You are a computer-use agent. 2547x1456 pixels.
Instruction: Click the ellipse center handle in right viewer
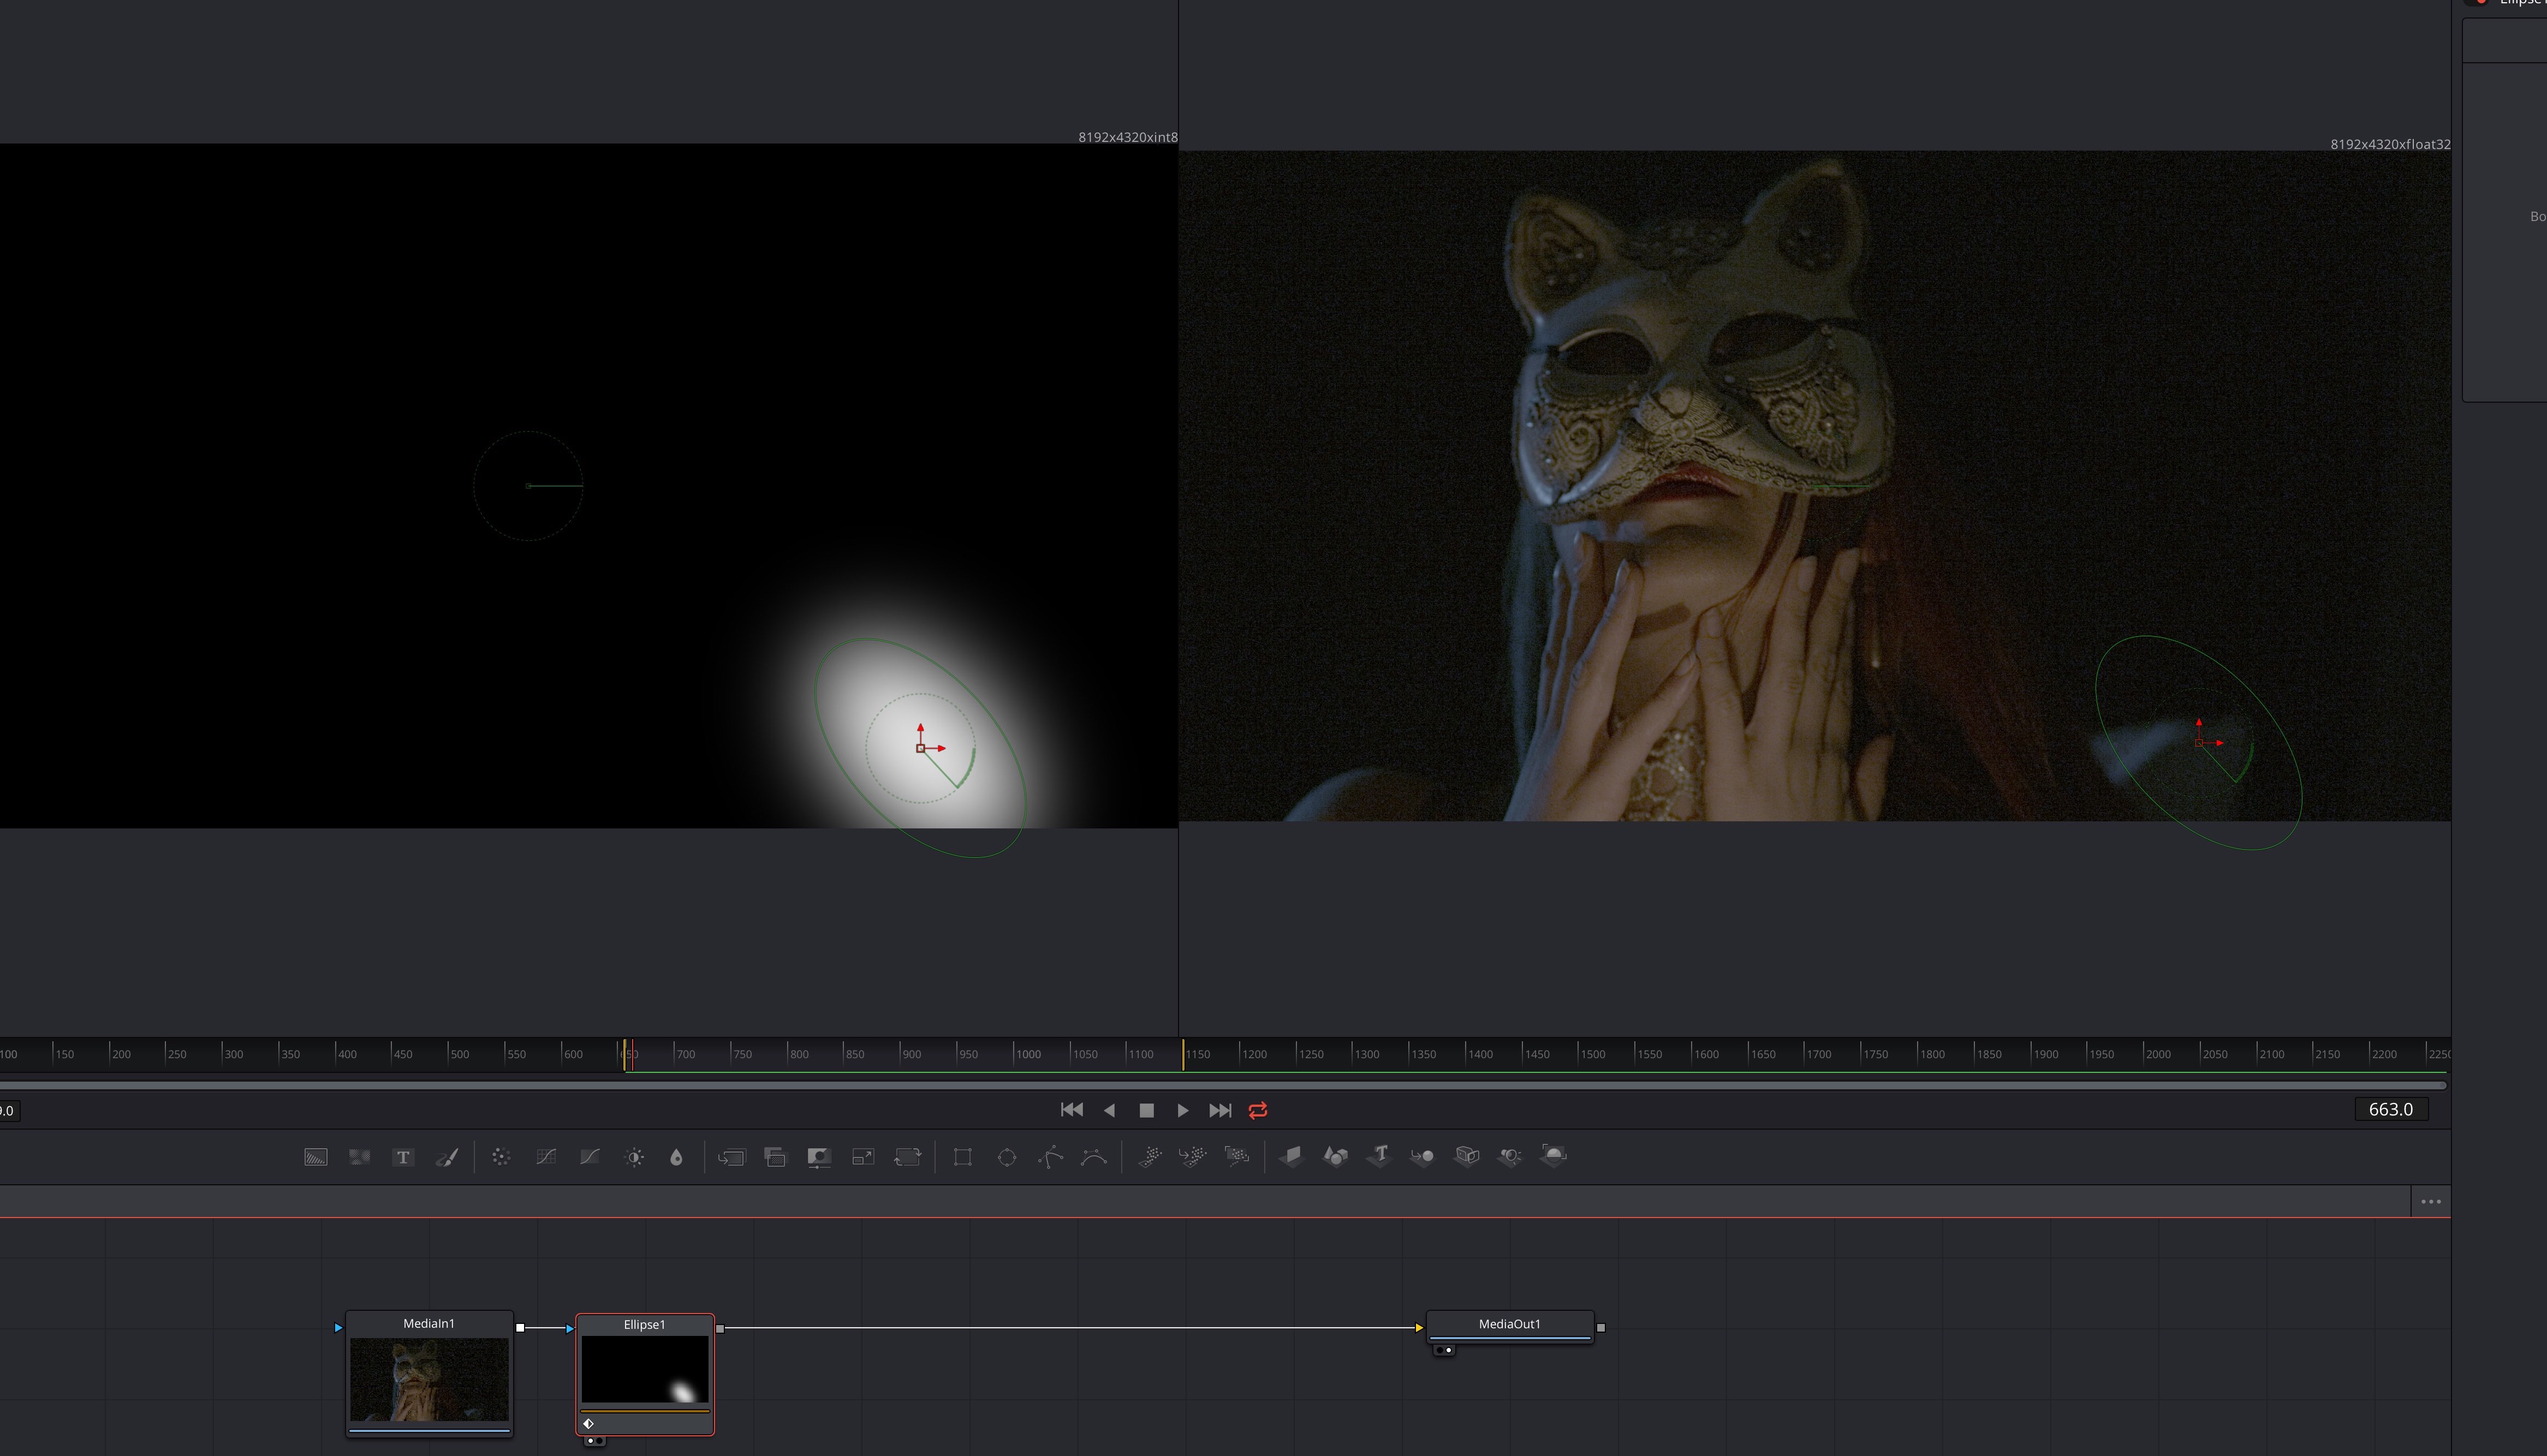coord(2198,743)
